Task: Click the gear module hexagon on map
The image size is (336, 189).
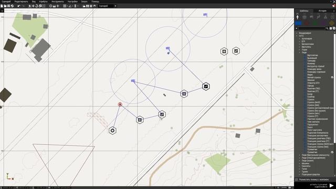Action: 112,131
